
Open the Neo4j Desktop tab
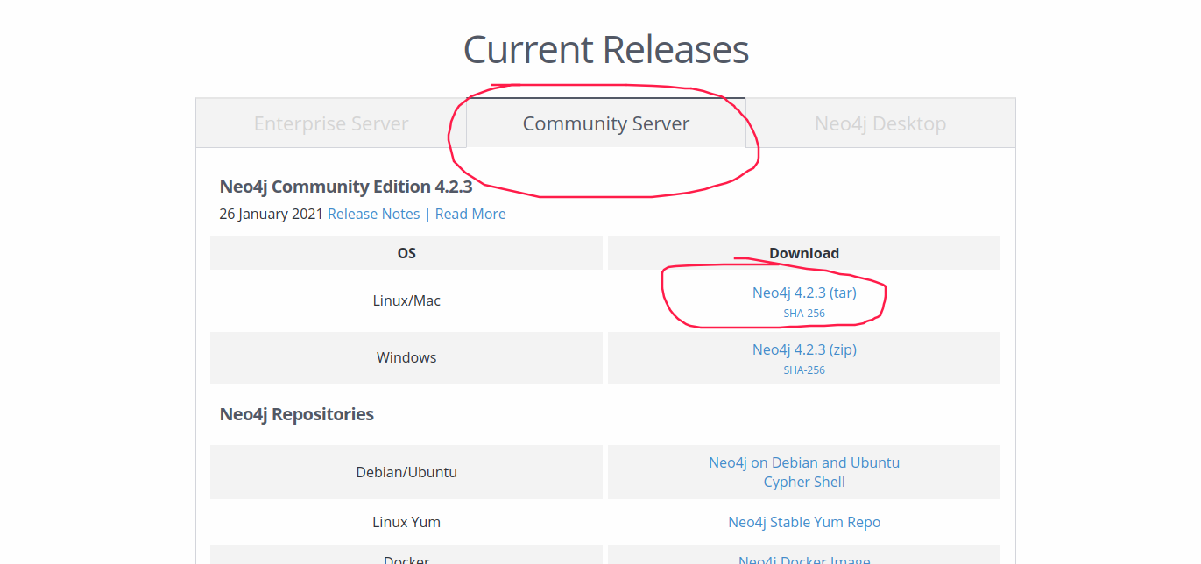[880, 123]
